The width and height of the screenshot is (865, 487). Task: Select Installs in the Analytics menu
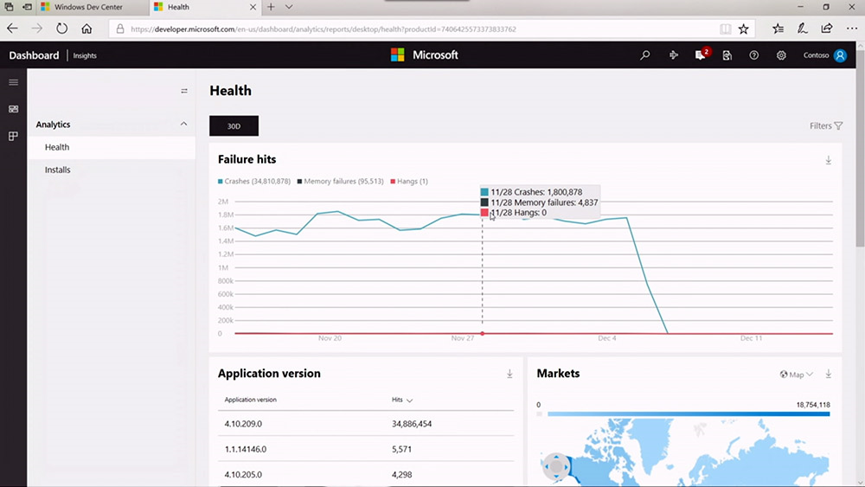112,170
